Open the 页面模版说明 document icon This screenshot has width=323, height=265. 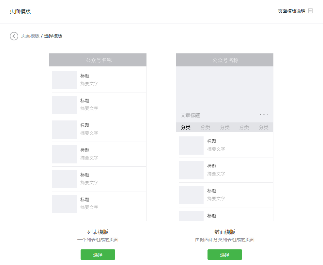(310, 11)
